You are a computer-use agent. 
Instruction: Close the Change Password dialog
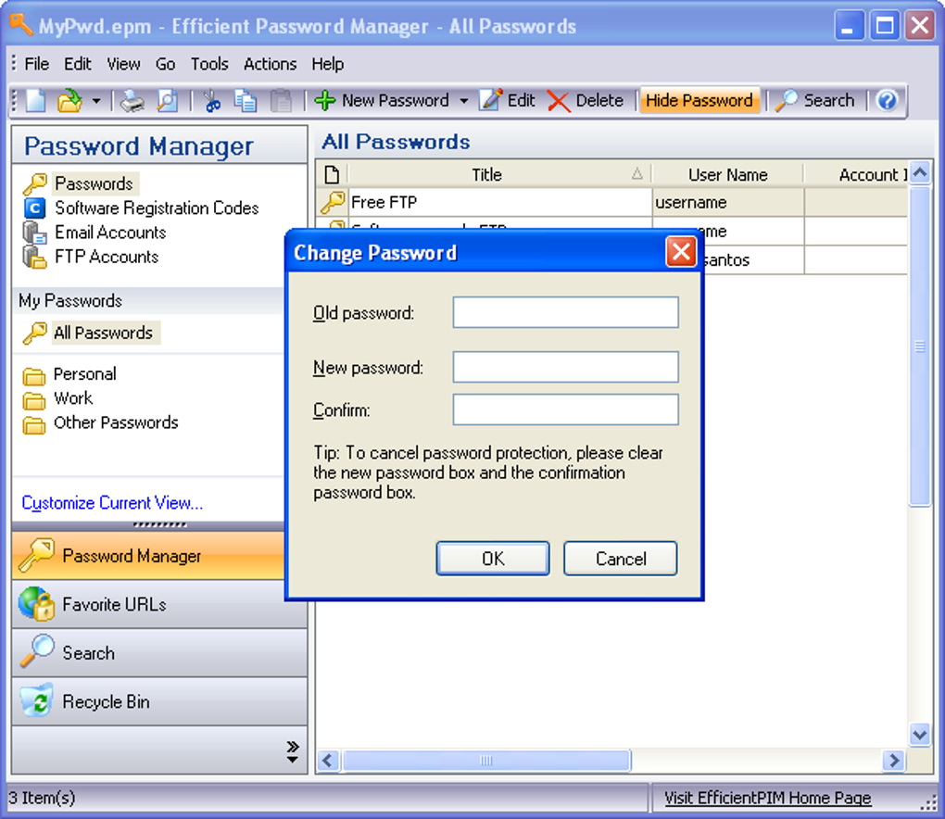[681, 252]
